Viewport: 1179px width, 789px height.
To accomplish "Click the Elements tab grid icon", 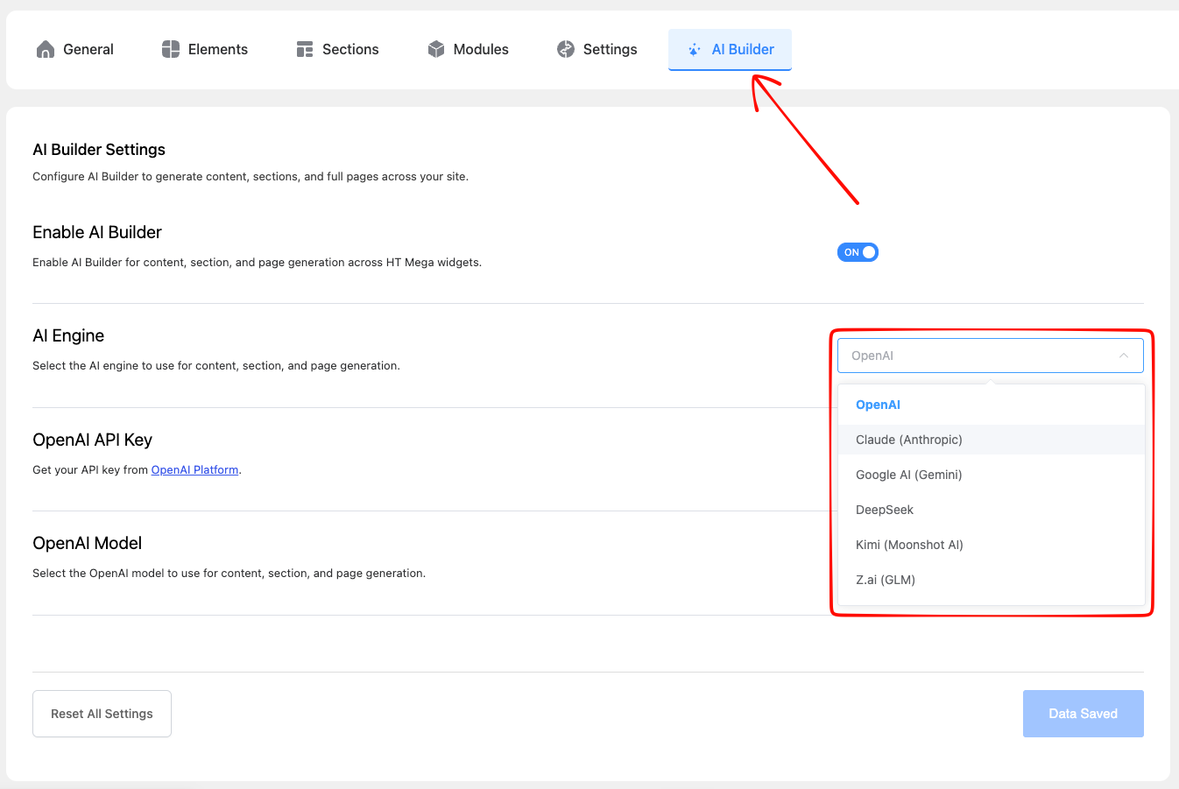I will [171, 49].
